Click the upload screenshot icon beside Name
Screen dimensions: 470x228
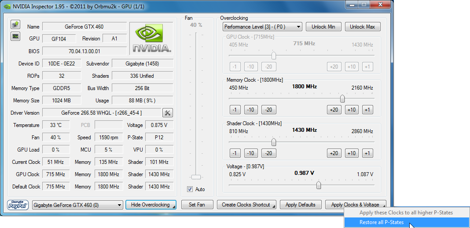[x=15, y=24]
